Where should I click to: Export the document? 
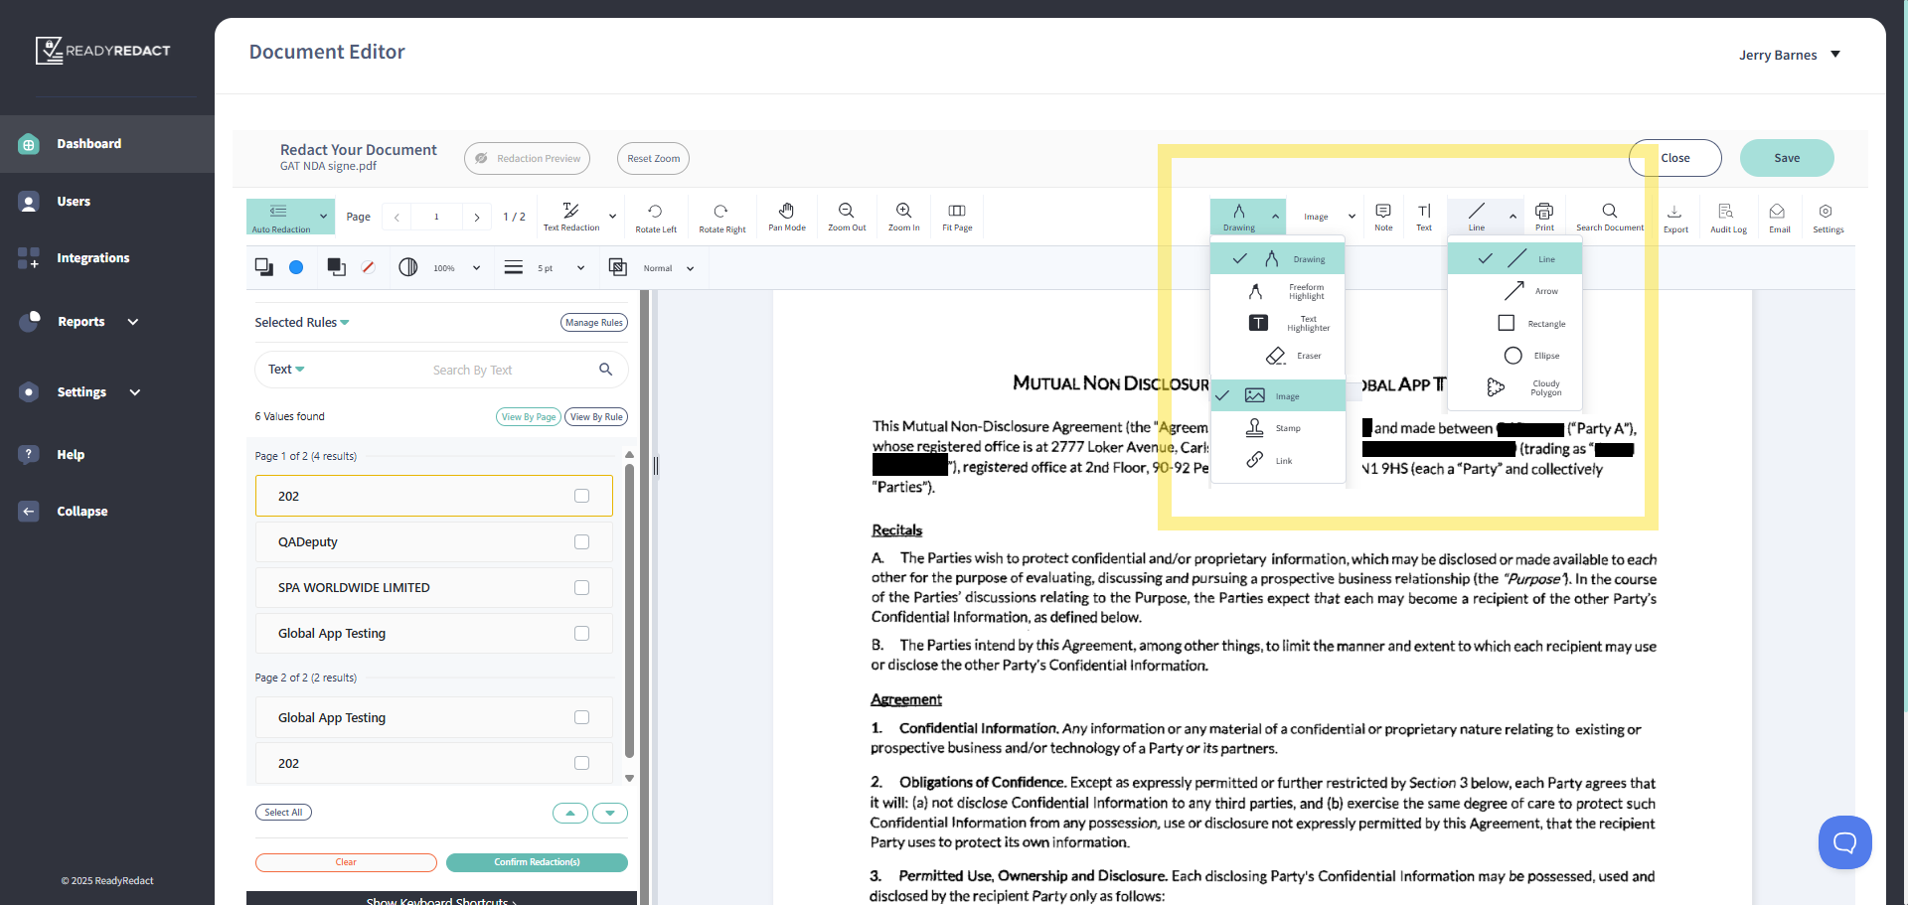click(x=1675, y=218)
